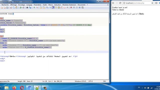Toggle the Document Map icon
The height and width of the screenshot is (90, 160).
59,7
